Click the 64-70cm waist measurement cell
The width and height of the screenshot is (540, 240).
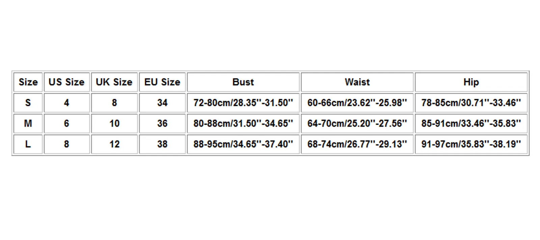pyautogui.click(x=357, y=123)
